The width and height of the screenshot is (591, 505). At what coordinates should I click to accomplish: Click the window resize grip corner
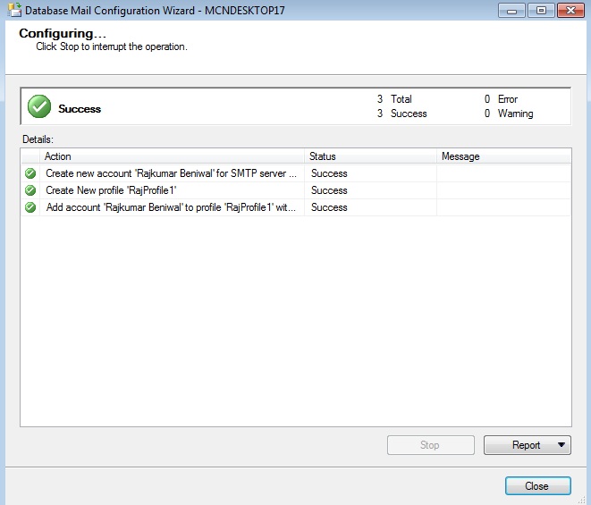pos(582,500)
